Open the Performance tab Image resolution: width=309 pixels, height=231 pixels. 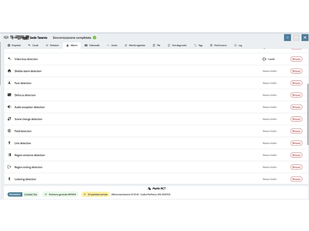point(218,45)
